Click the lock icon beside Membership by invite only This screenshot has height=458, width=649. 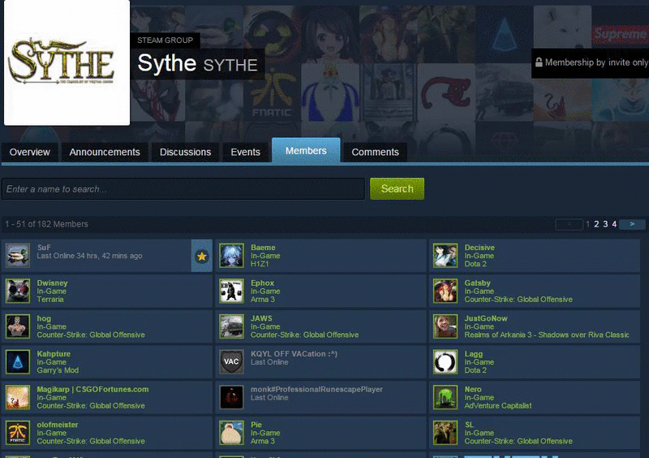point(539,63)
